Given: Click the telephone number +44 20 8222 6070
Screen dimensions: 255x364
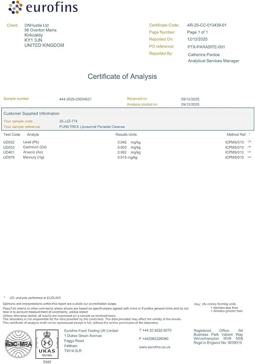Looking at the screenshot, I should pos(155,330).
